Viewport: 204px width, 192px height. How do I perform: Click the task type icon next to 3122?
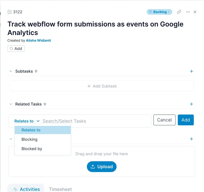(x=10, y=12)
